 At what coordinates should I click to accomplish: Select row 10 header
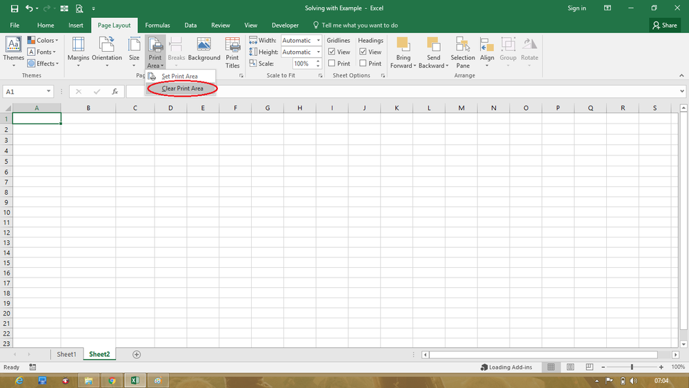point(6,213)
